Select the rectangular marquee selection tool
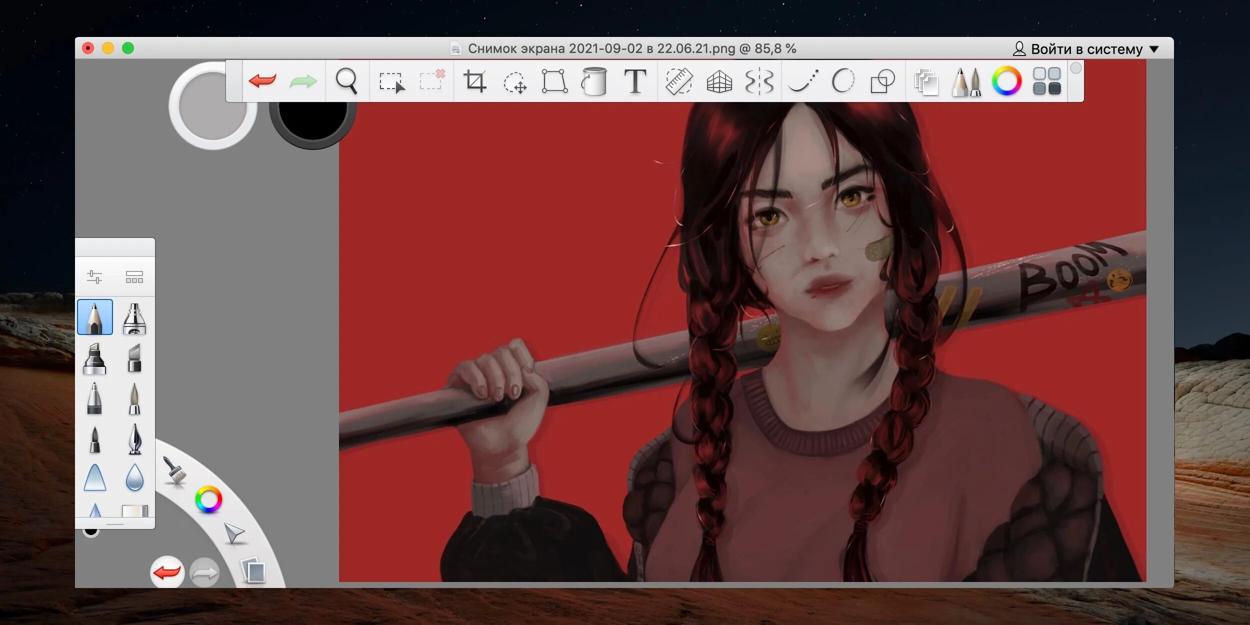This screenshot has height=625, width=1250. pyautogui.click(x=391, y=82)
